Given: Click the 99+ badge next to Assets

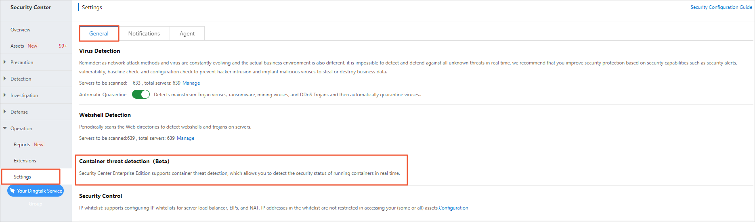Looking at the screenshot, I should (63, 46).
